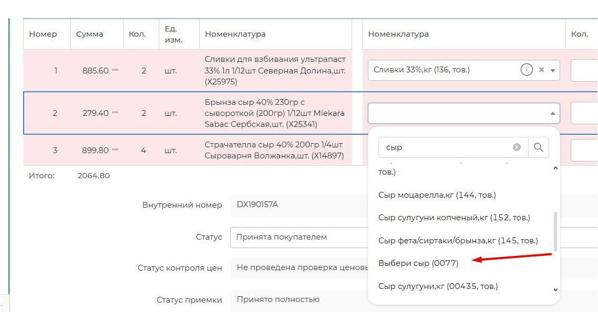Clear the 'сыр' search text with the circled X
The height and width of the screenshot is (312, 598).
coord(517,147)
